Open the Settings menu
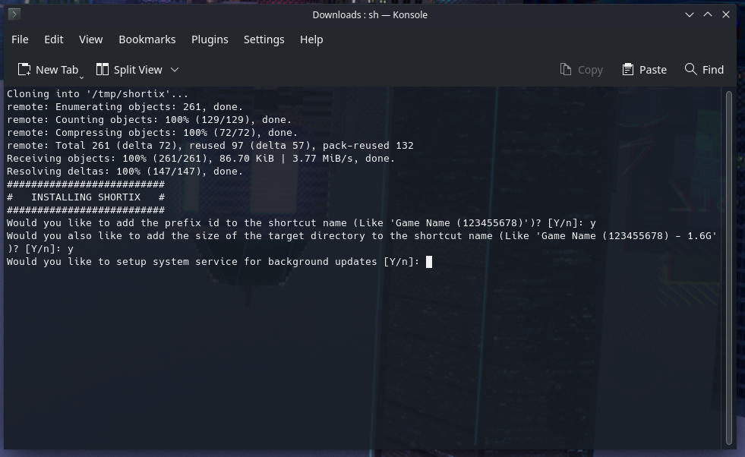Screen dimensions: 745x457 pyautogui.click(x=264, y=39)
